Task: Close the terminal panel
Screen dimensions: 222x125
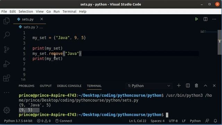Action: (214, 86)
